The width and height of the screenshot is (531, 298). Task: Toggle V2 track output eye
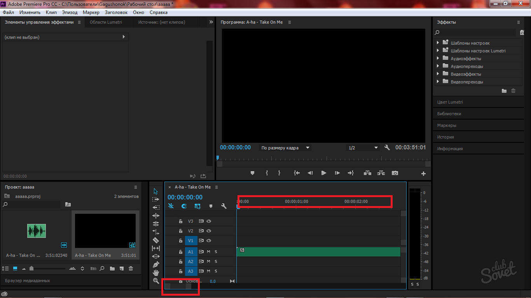tap(209, 231)
